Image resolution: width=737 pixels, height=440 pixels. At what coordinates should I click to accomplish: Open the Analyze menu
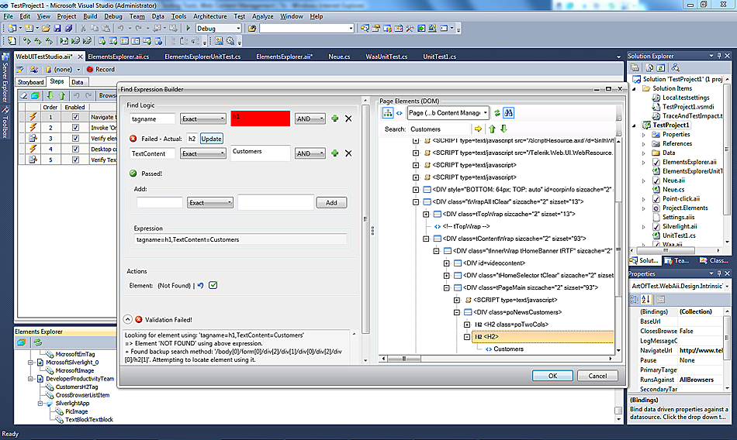point(263,16)
